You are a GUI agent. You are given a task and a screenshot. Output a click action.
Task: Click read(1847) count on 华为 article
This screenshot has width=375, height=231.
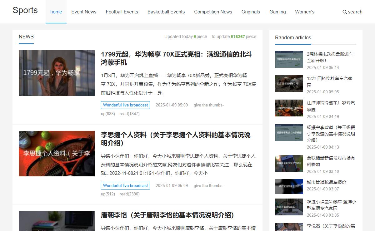[x=130, y=114]
